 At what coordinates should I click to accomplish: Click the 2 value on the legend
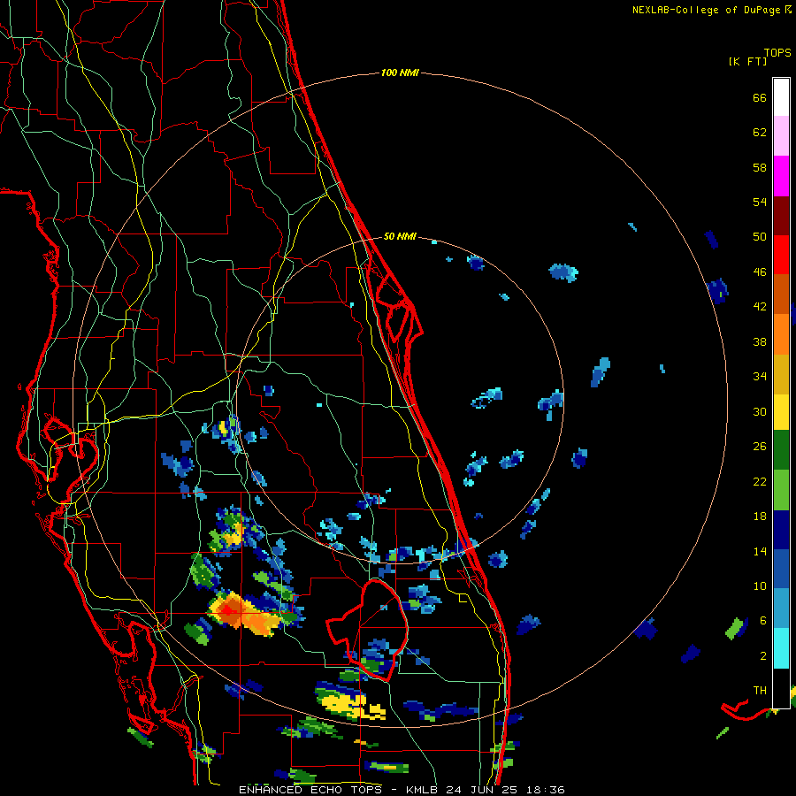click(x=762, y=656)
